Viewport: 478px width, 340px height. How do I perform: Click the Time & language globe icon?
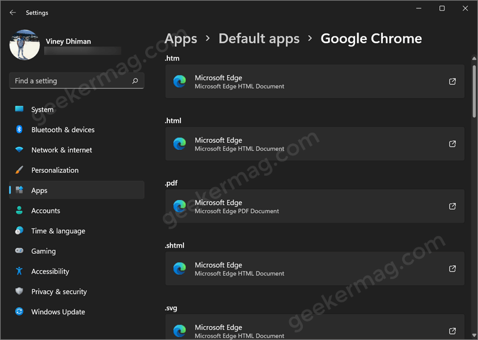click(19, 231)
